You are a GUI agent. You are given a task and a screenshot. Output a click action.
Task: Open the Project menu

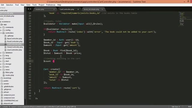click(41, 5)
